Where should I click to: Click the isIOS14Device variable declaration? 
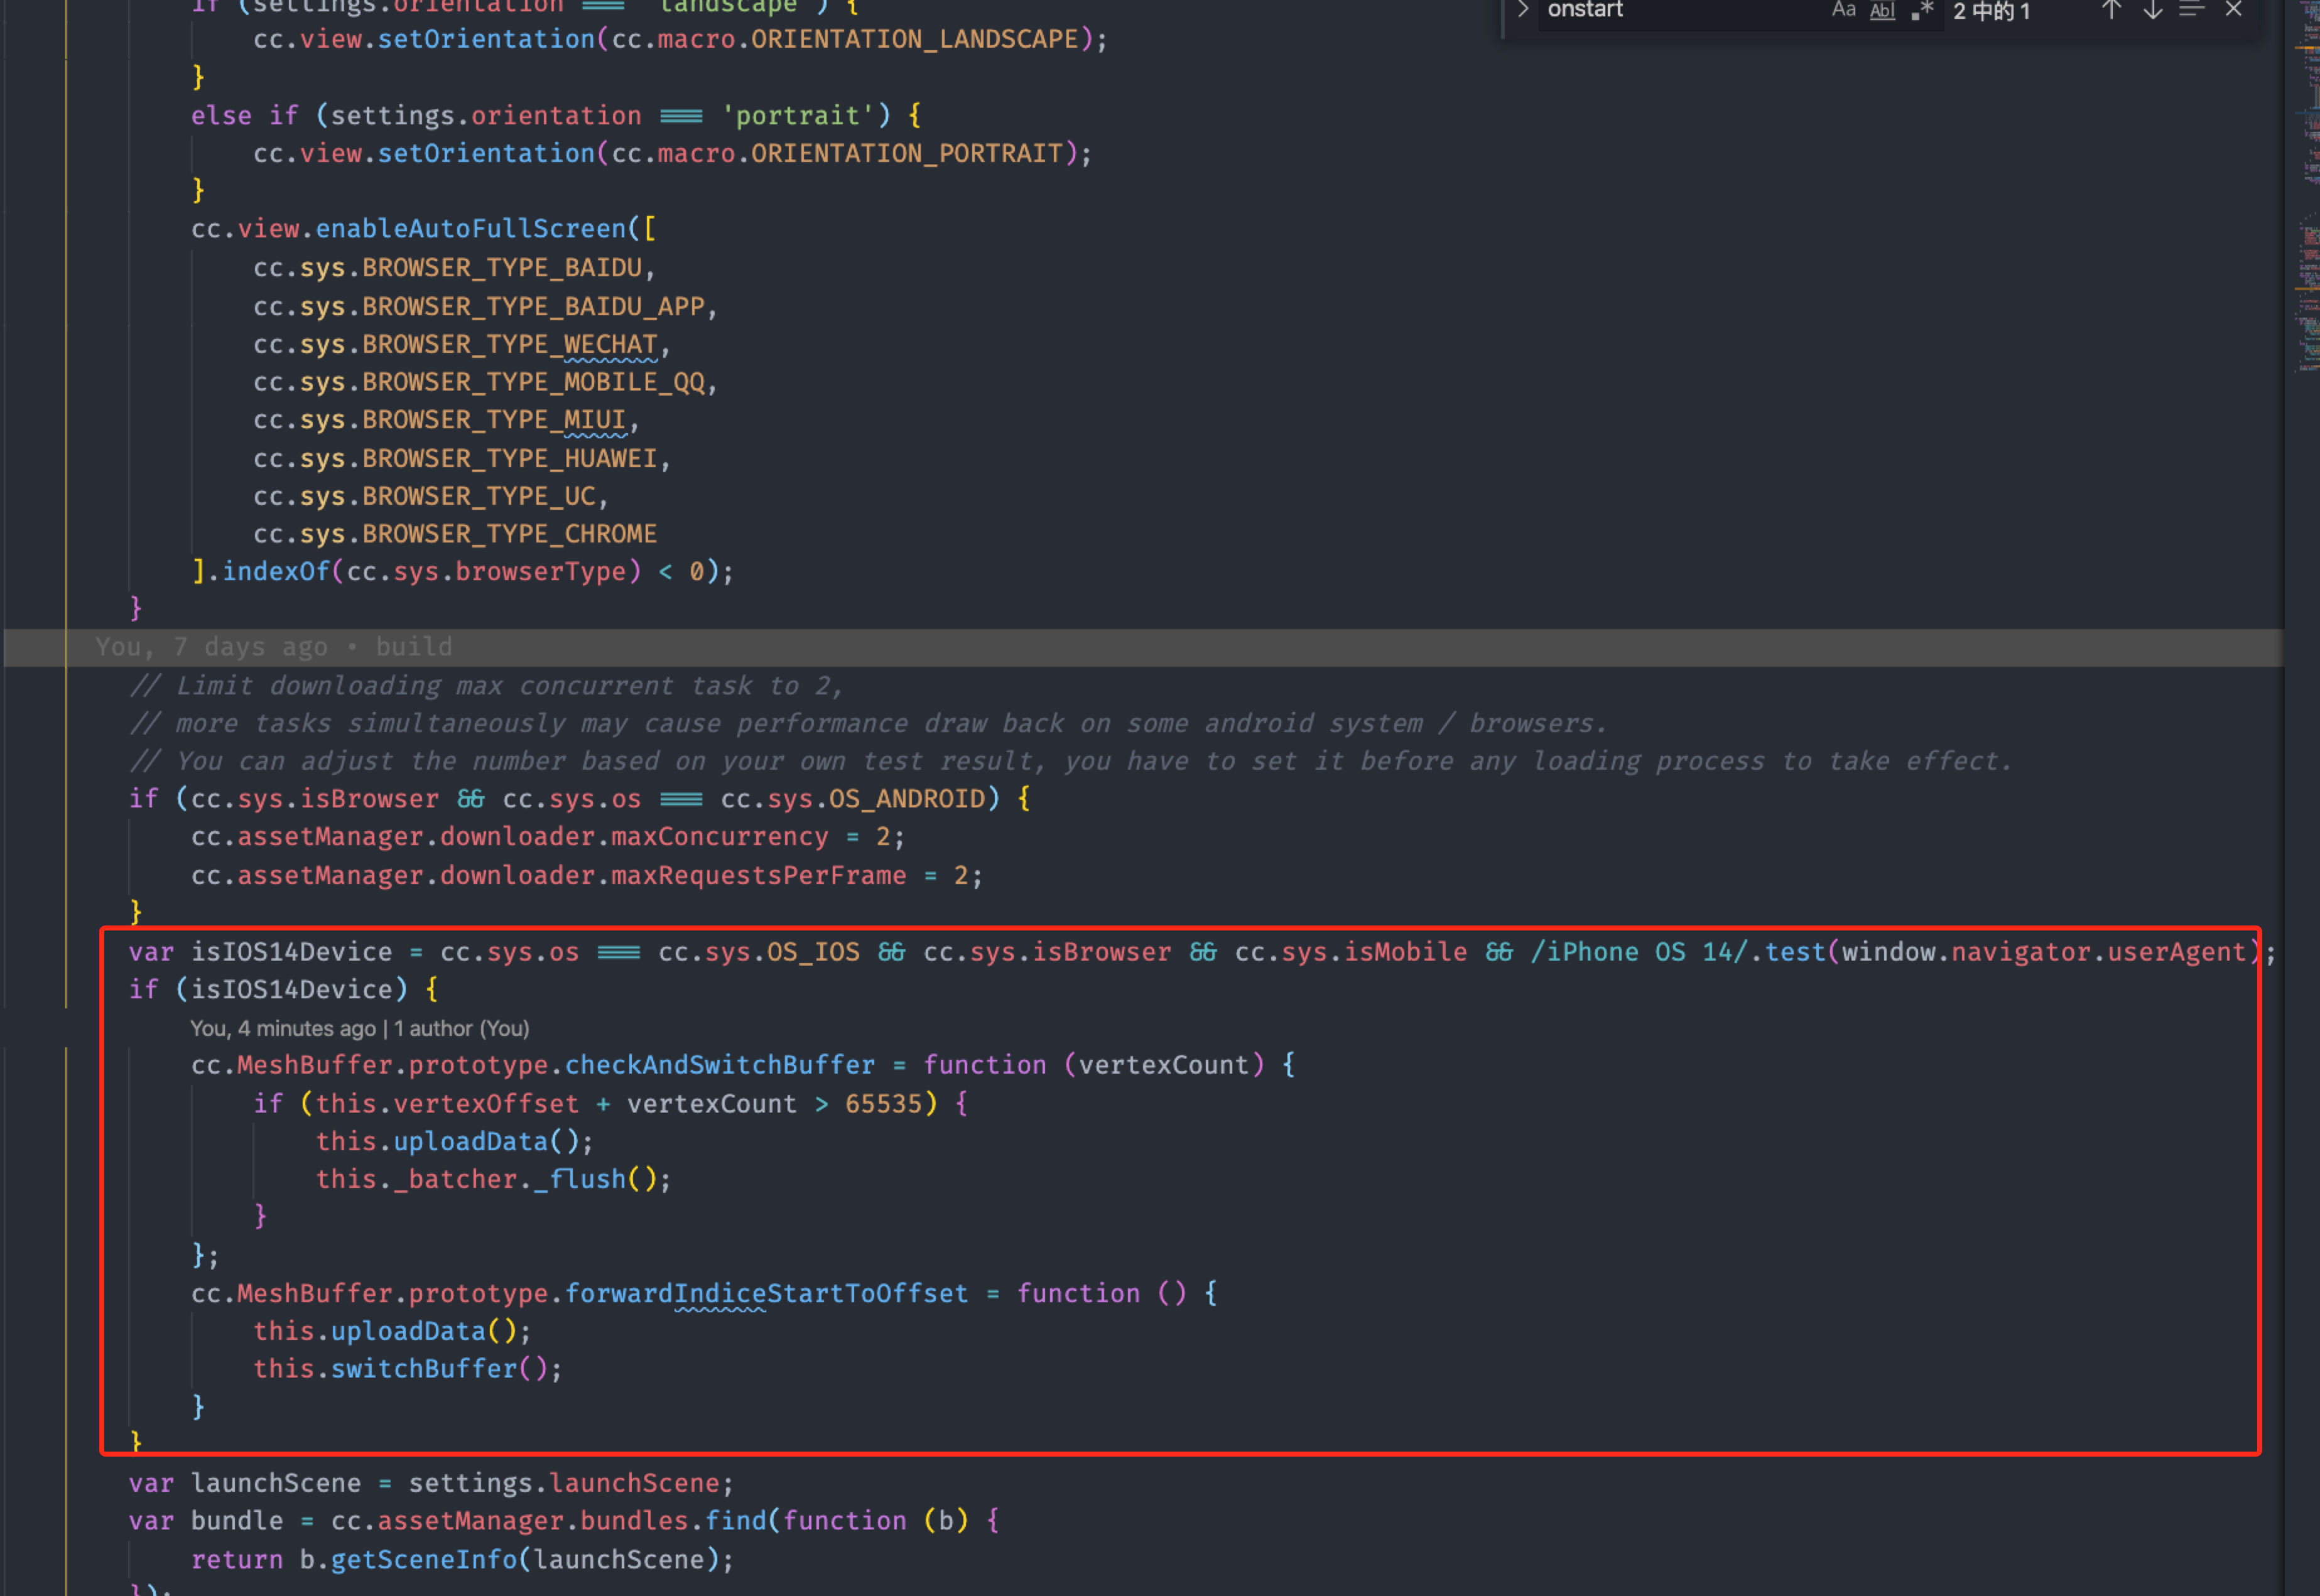point(291,952)
